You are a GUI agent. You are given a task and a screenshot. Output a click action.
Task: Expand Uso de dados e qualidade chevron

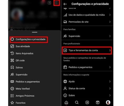110,15
